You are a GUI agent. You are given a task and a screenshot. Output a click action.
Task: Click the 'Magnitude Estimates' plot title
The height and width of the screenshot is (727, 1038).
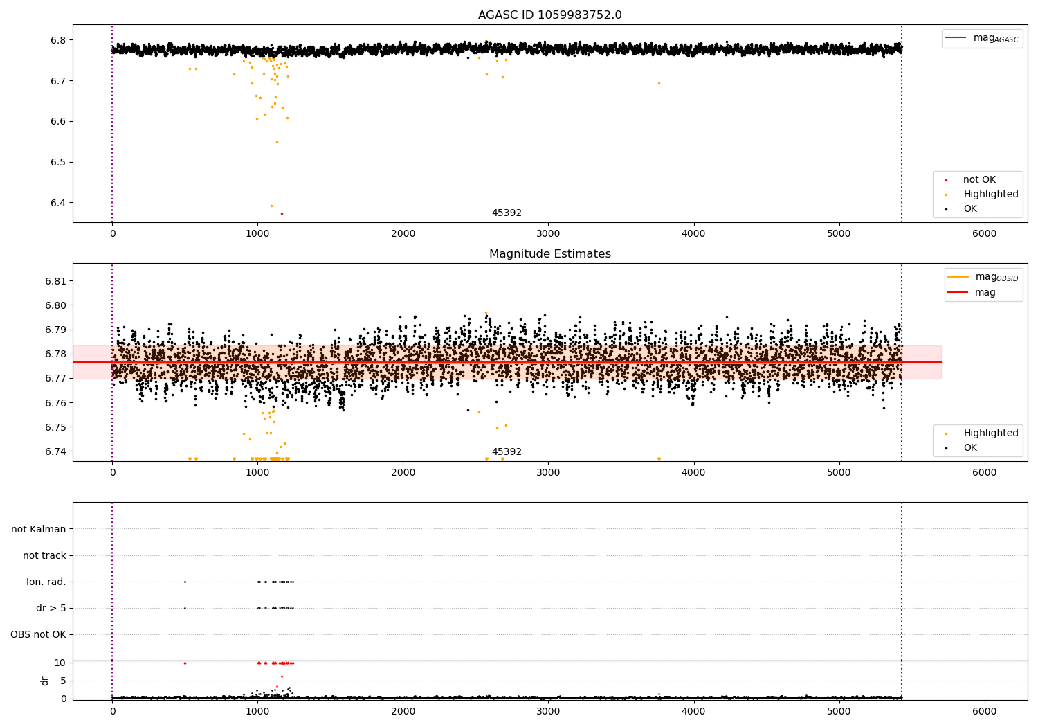(x=549, y=254)
